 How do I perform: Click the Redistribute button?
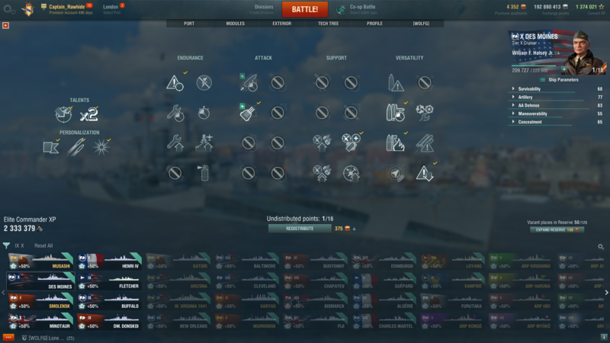coord(300,229)
